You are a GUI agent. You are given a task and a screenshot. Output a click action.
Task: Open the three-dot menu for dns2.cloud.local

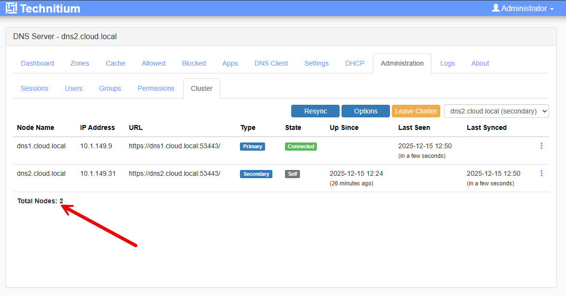point(541,173)
